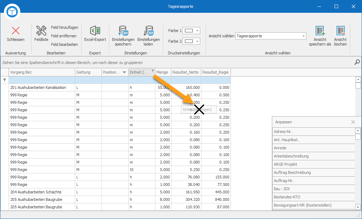Click filter icon on Einheit column header
This screenshot has height=219, width=362.
click(152, 70)
